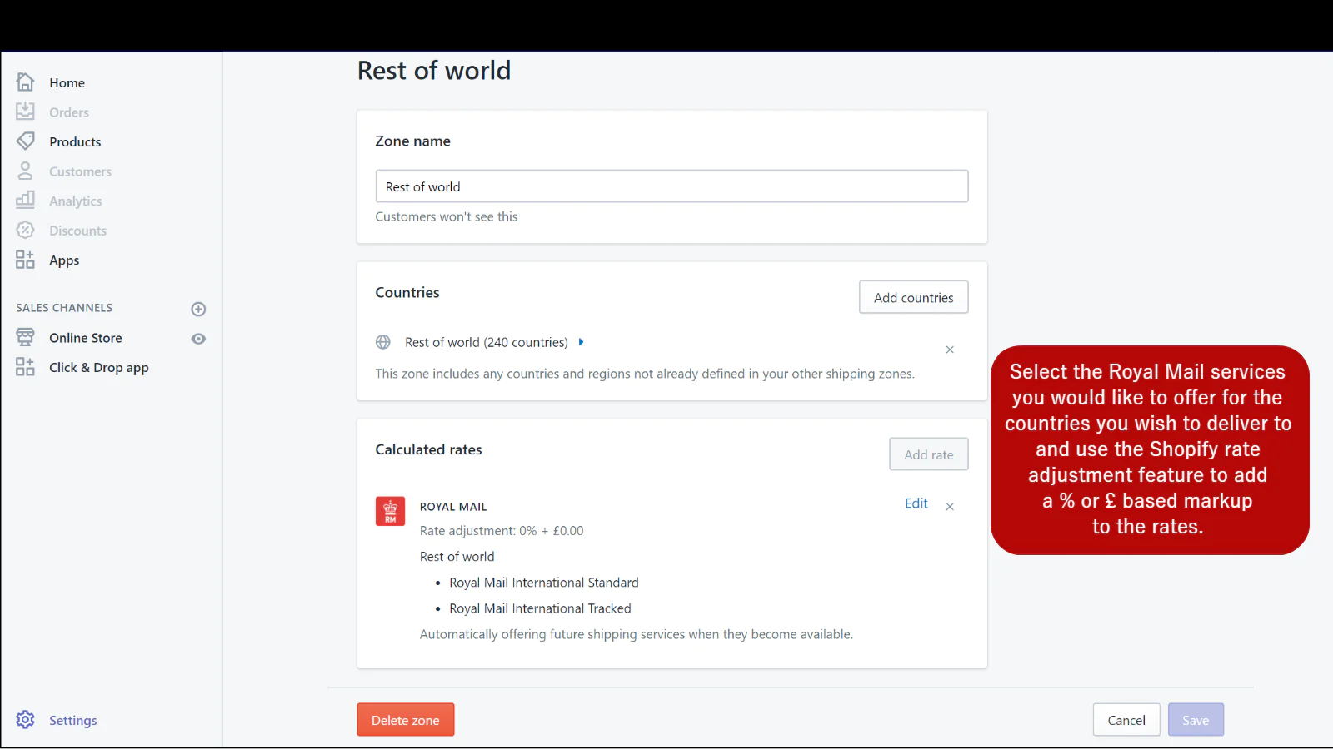Image resolution: width=1333 pixels, height=749 pixels.
Task: Click the Delete zone button
Action: [406, 720]
